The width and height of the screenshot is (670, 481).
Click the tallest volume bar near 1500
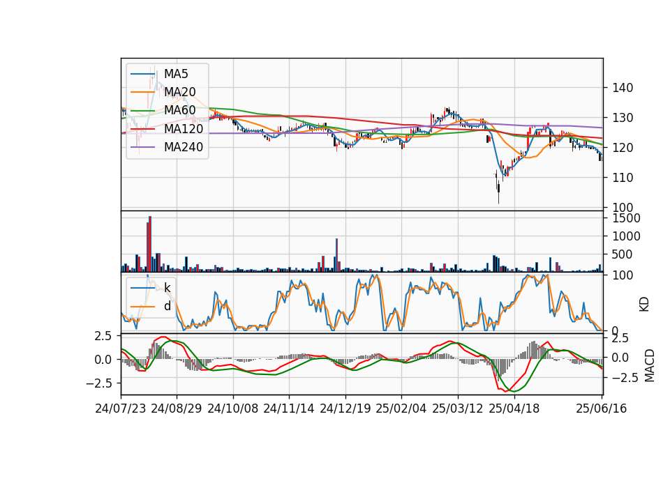click(150, 244)
